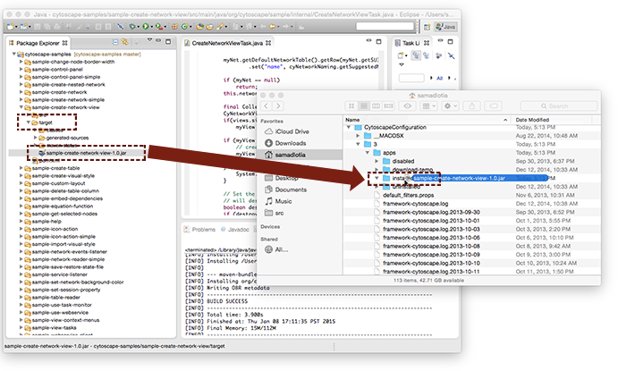618x371 pixels.
Task: Click the Share icon in Finder toolbar
Action: coord(472,106)
